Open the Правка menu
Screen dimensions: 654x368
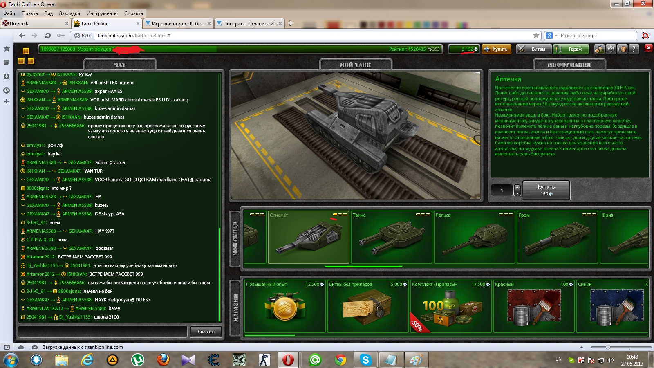[30, 13]
